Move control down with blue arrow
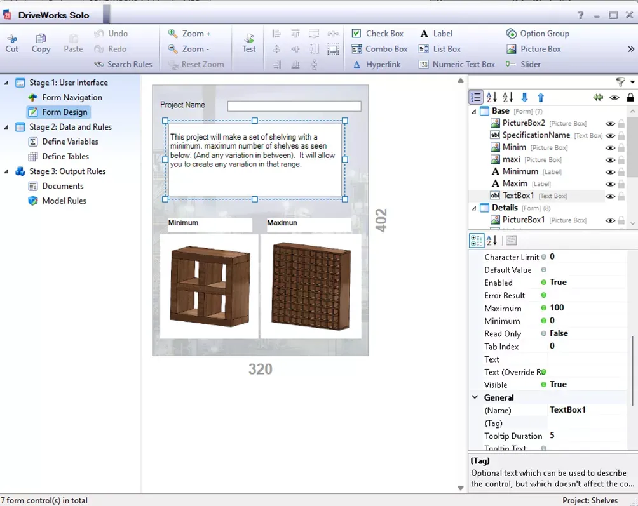The image size is (638, 506). coord(524,97)
